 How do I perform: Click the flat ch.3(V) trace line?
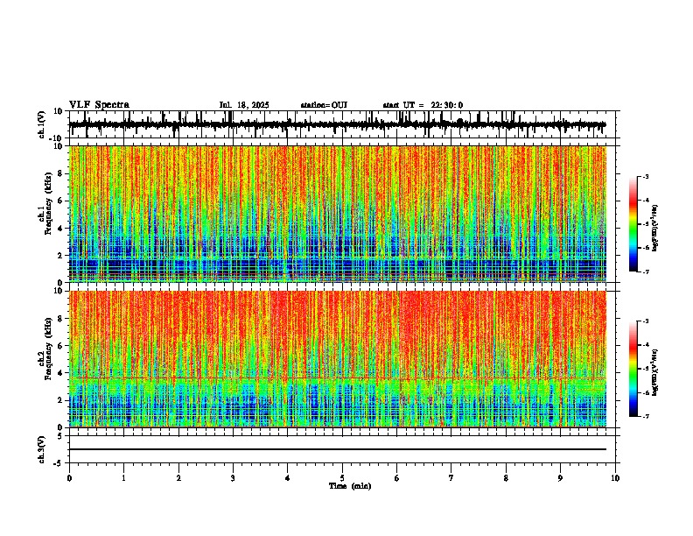(x=338, y=449)
